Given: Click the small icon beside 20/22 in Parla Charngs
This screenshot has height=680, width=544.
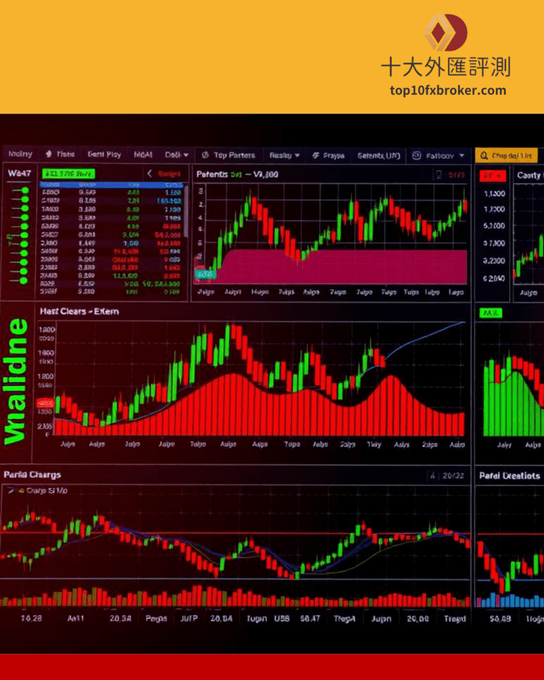Looking at the screenshot, I should click(432, 475).
